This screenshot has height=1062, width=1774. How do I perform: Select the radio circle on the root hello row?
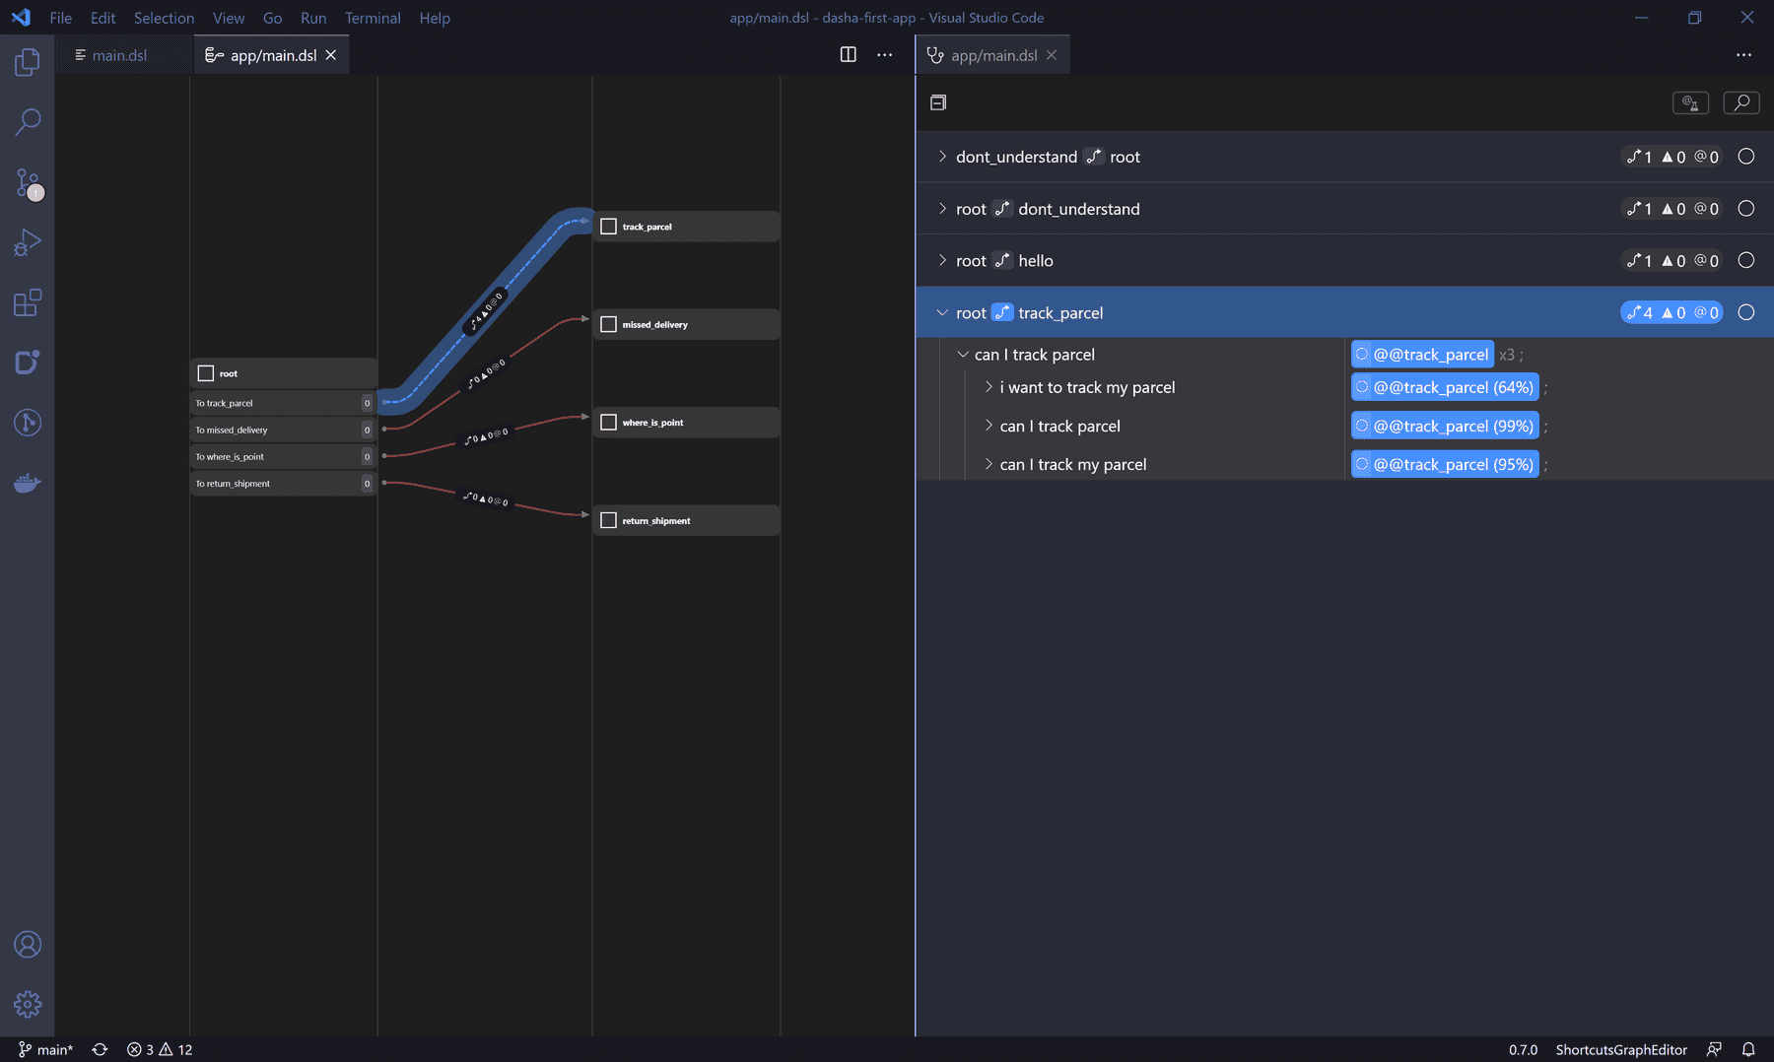click(1744, 260)
